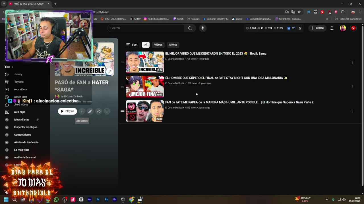Open Playlists in the sidebar
The width and height of the screenshot is (364, 204).
pyautogui.click(x=18, y=82)
